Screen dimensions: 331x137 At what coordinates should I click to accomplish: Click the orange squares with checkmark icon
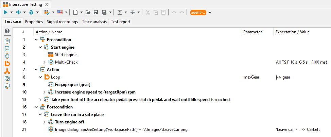point(47,13)
